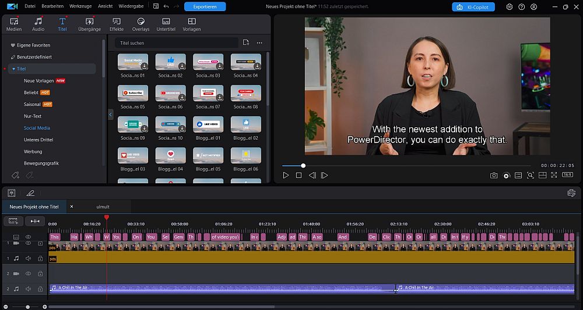
Task: Open the Effekte room
Action: click(117, 24)
